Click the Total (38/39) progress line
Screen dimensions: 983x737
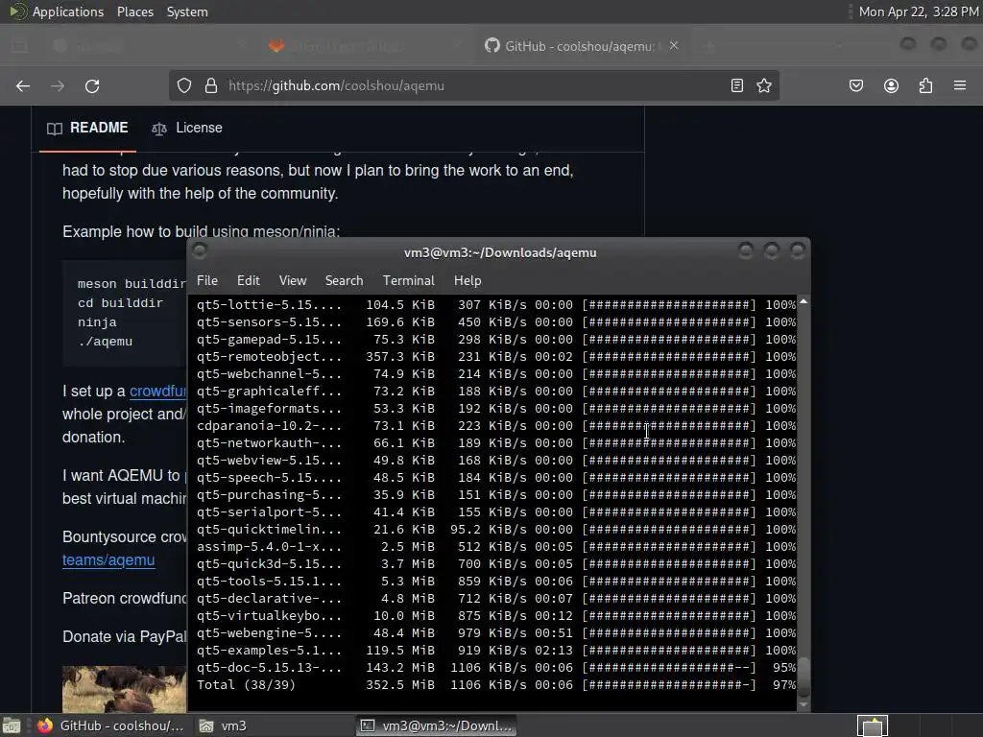point(496,685)
